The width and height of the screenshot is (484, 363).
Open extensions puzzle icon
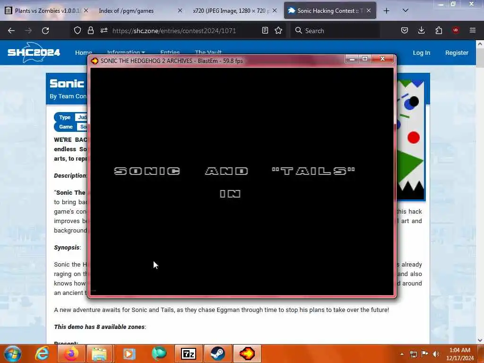click(439, 30)
